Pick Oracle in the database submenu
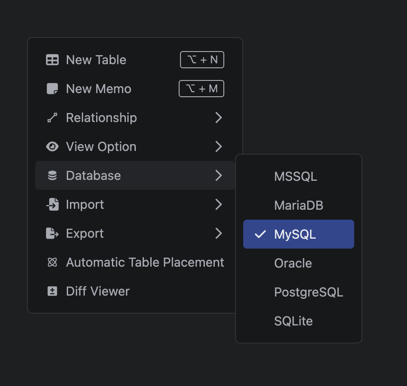Viewport: 407px width, 386px height. pyautogui.click(x=293, y=263)
